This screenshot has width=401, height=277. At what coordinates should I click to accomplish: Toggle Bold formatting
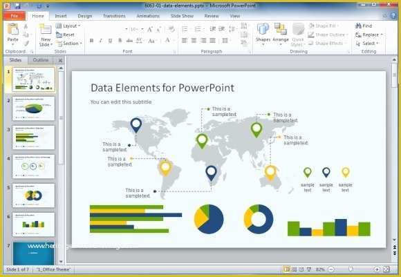[91, 41]
